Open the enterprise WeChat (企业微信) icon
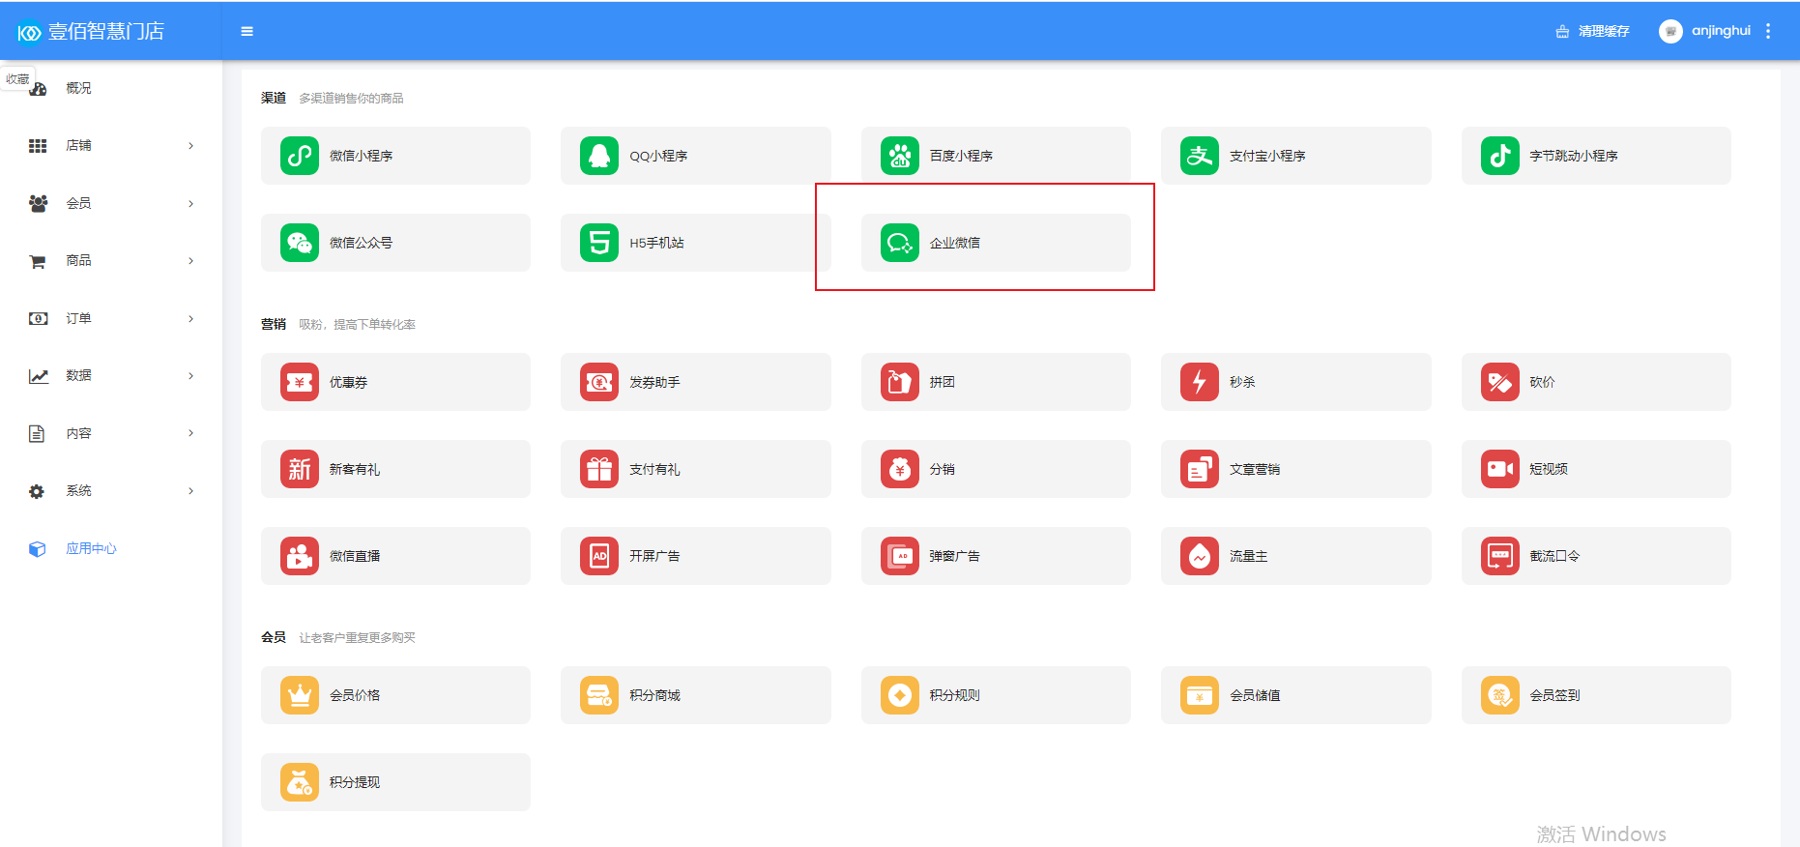Image resolution: width=1800 pixels, height=847 pixels. [x=899, y=243]
